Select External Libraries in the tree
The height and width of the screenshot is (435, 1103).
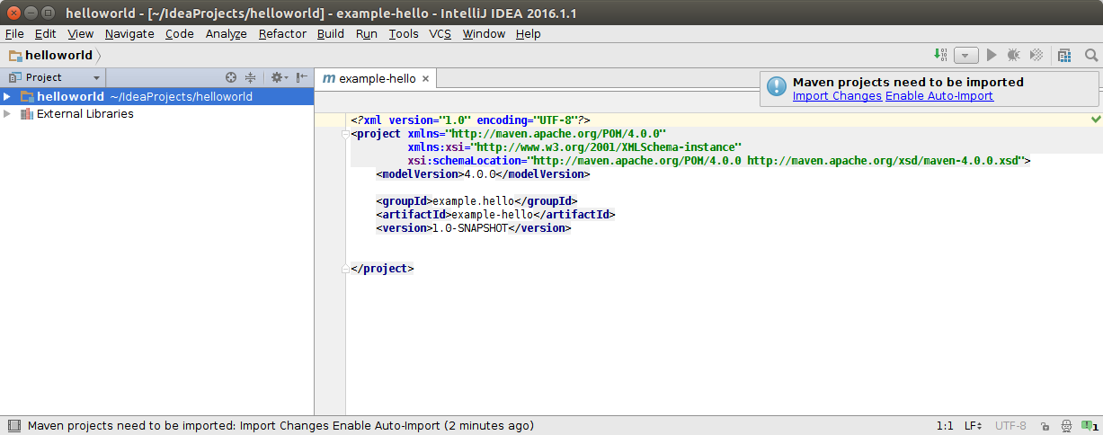tap(85, 114)
